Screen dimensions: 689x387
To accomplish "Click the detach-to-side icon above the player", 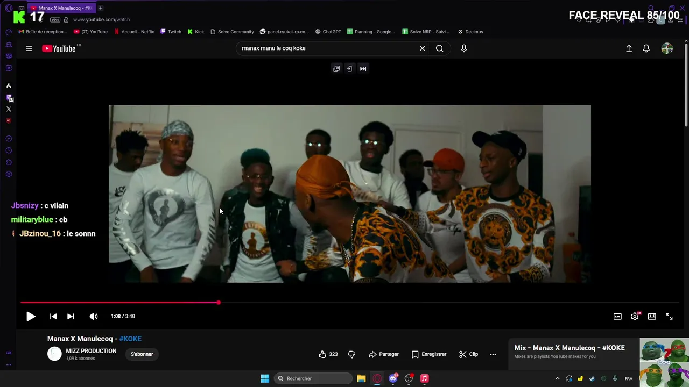I will coord(349,69).
